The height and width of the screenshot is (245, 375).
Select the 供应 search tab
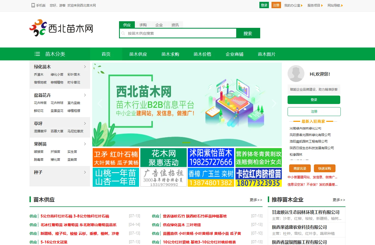(127, 25)
